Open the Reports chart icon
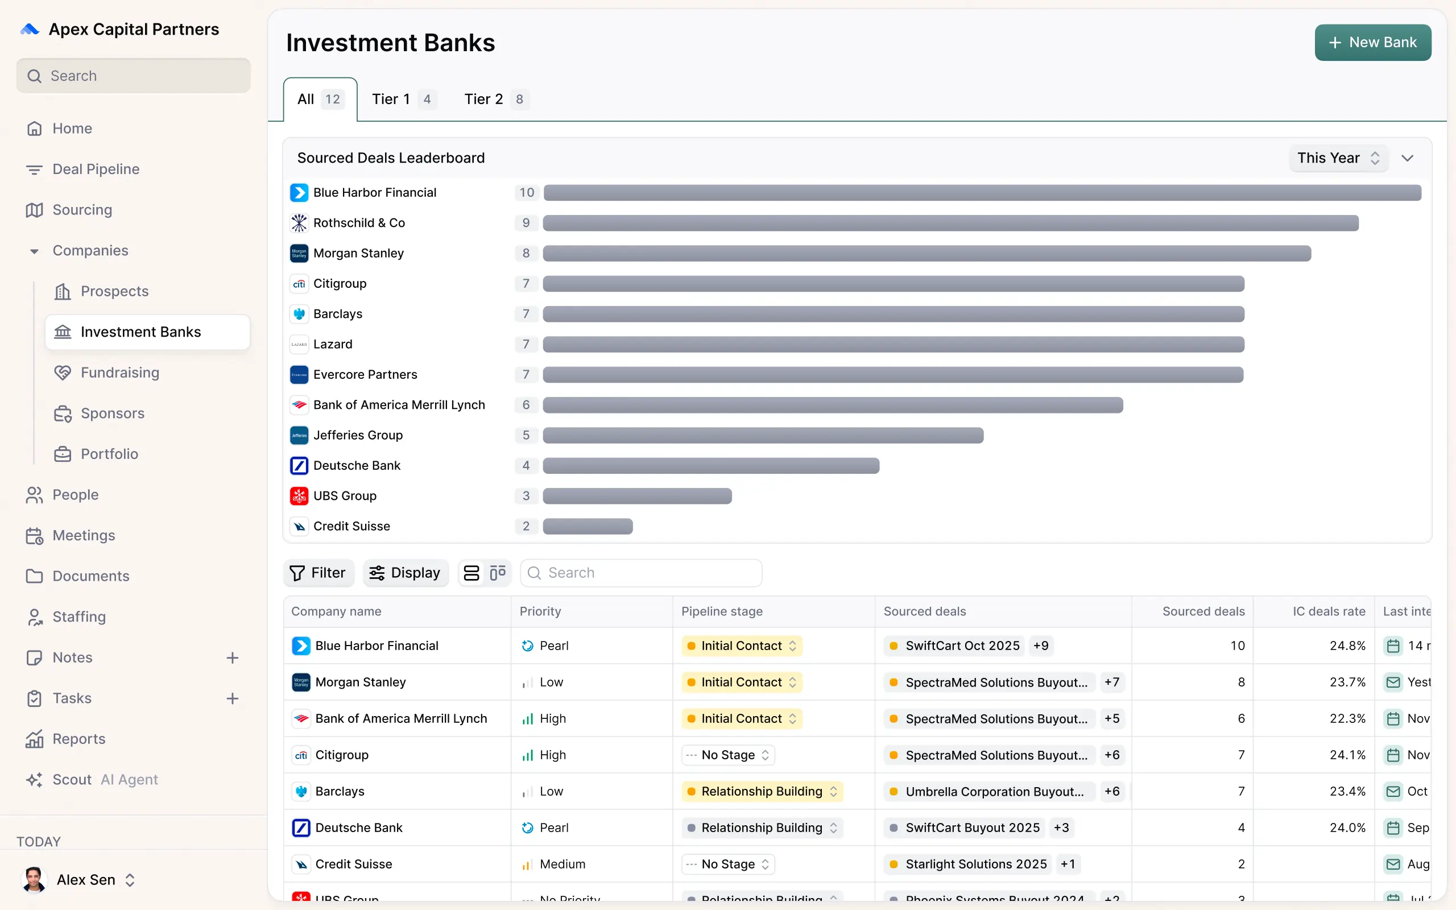This screenshot has height=910, width=1456. coord(34,739)
